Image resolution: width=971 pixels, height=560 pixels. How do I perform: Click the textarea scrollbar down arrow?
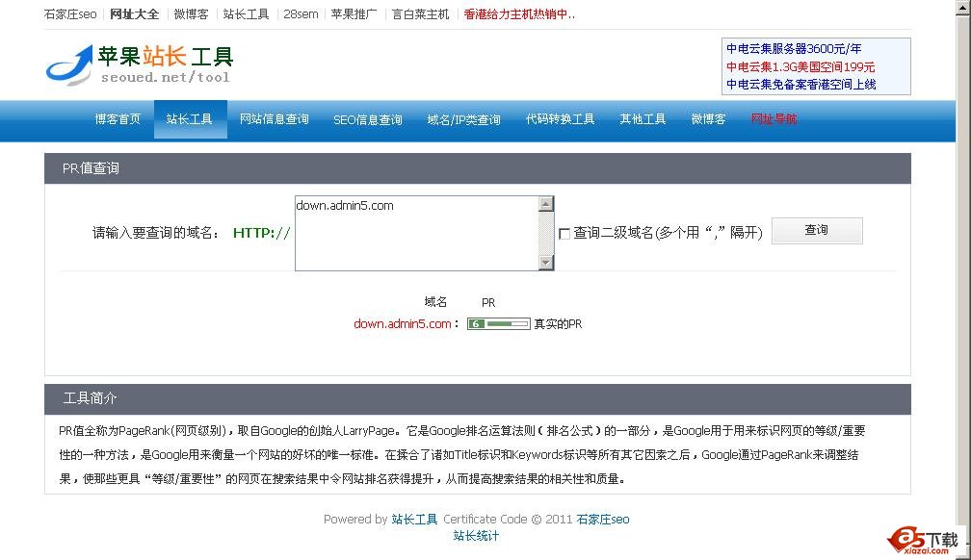pos(545,263)
